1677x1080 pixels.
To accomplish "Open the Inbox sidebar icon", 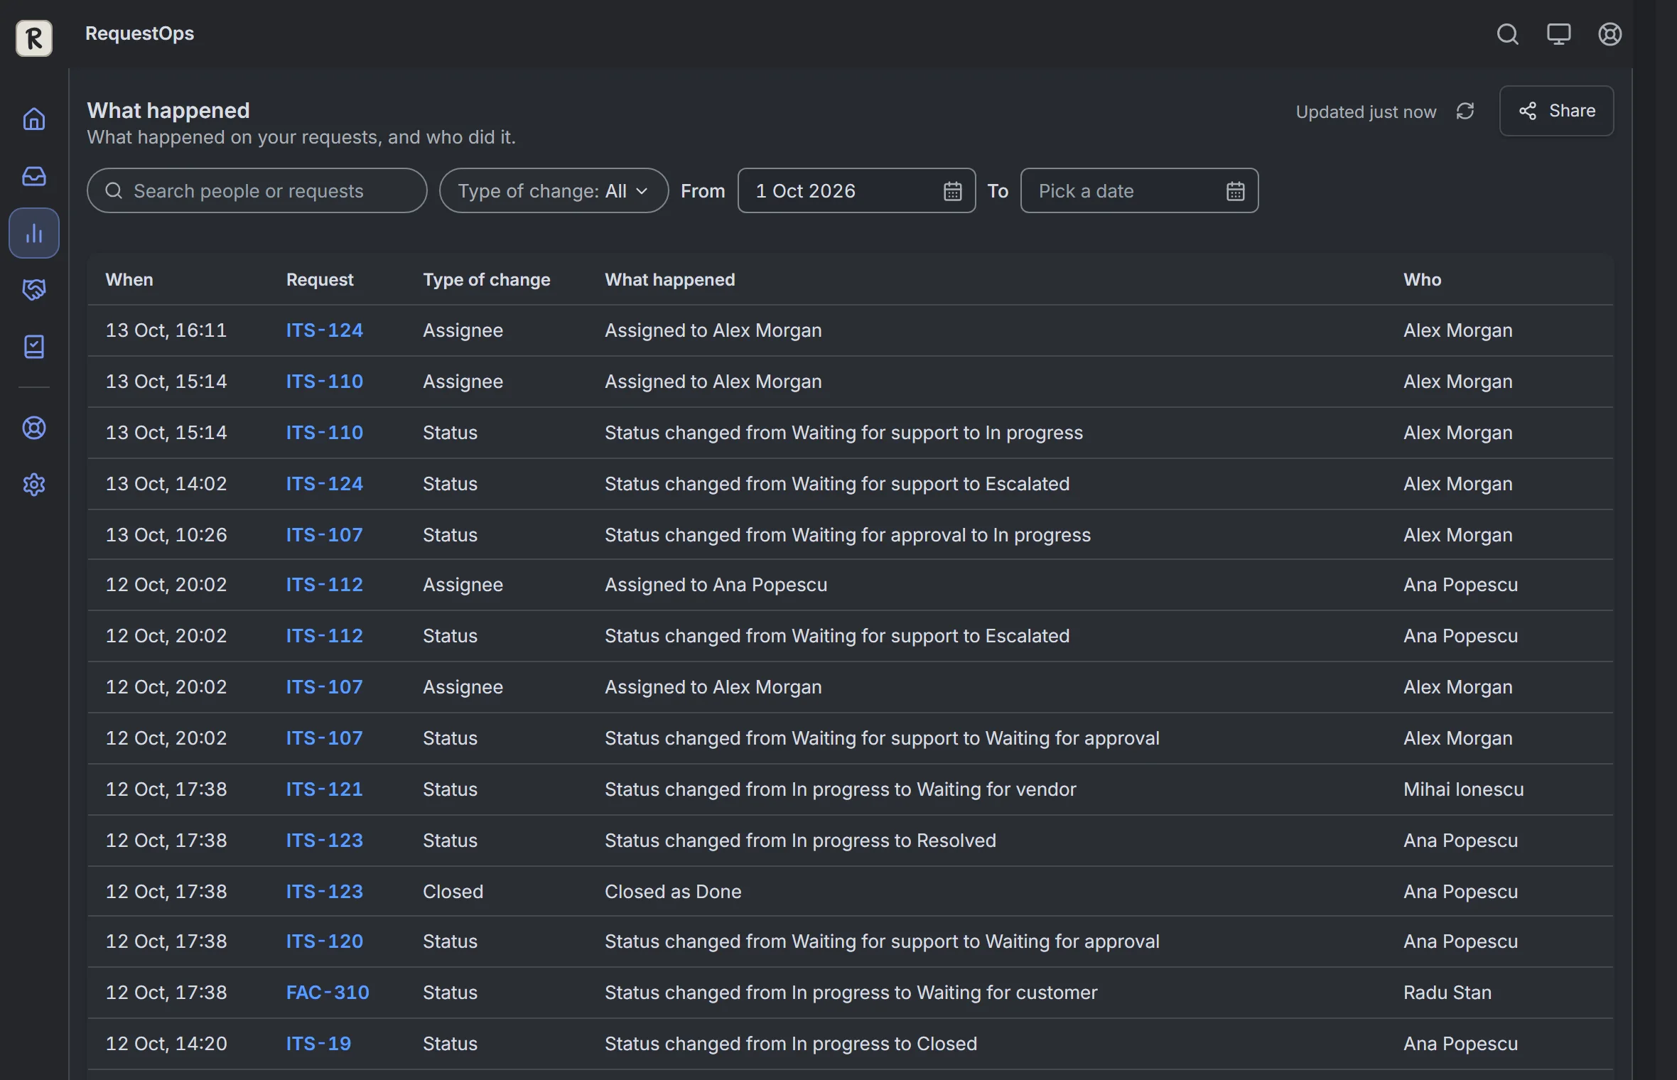I will click(x=34, y=175).
